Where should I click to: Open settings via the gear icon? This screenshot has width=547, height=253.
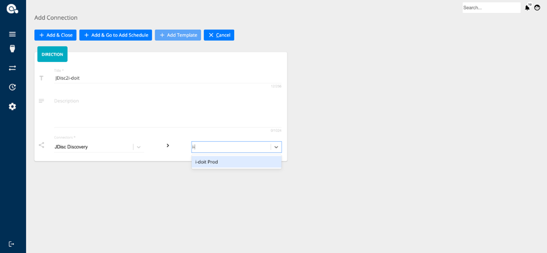(x=12, y=107)
